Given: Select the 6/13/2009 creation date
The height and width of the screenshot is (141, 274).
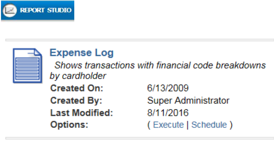Looking at the screenshot, I should pos(168,88).
